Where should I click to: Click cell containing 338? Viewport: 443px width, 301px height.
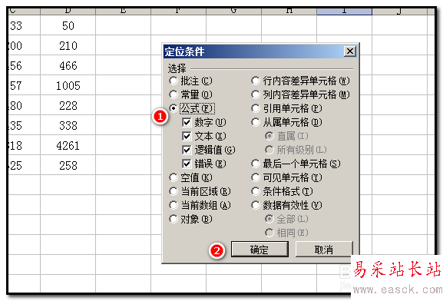(68, 125)
